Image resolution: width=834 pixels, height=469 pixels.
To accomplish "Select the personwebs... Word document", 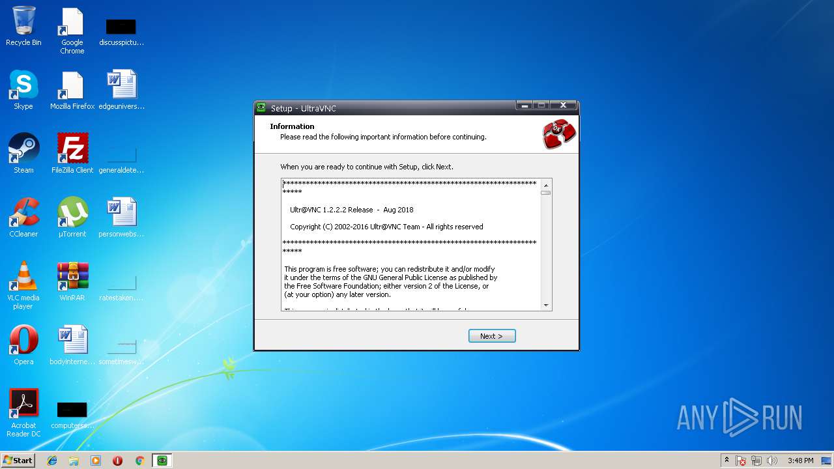I will [121, 218].
